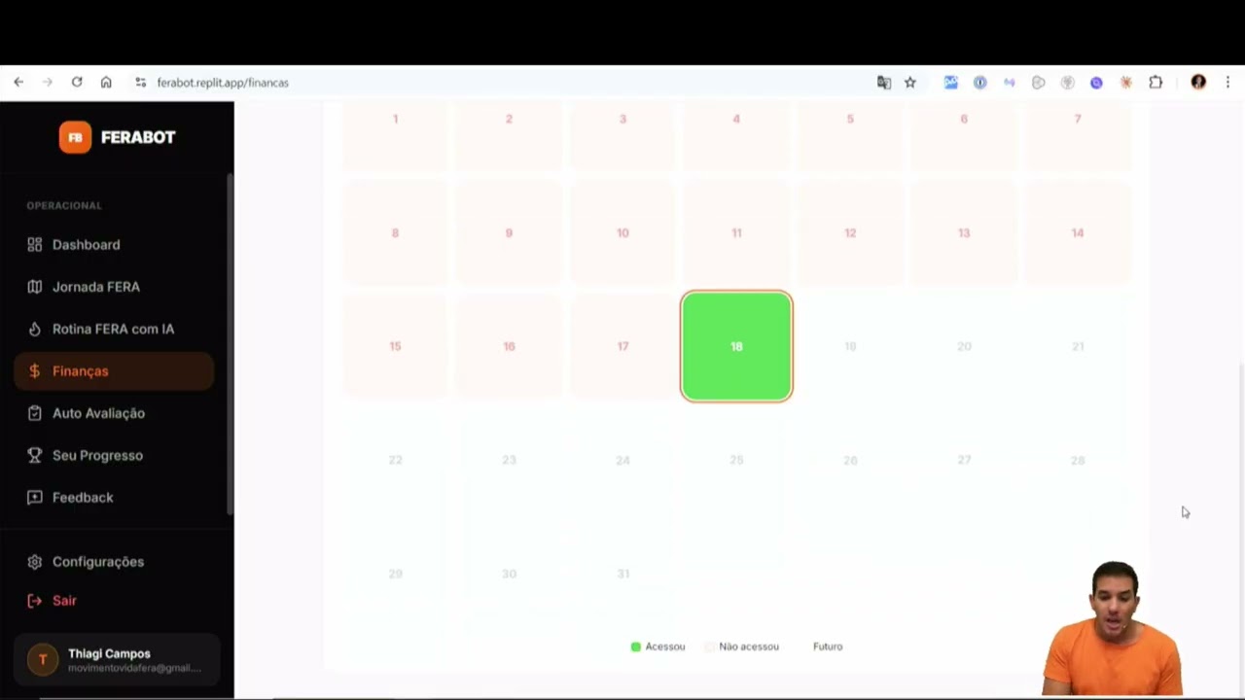Viewport: 1245px width, 700px height.
Task: Click the Finanças dollar sign icon
Action: pos(35,371)
